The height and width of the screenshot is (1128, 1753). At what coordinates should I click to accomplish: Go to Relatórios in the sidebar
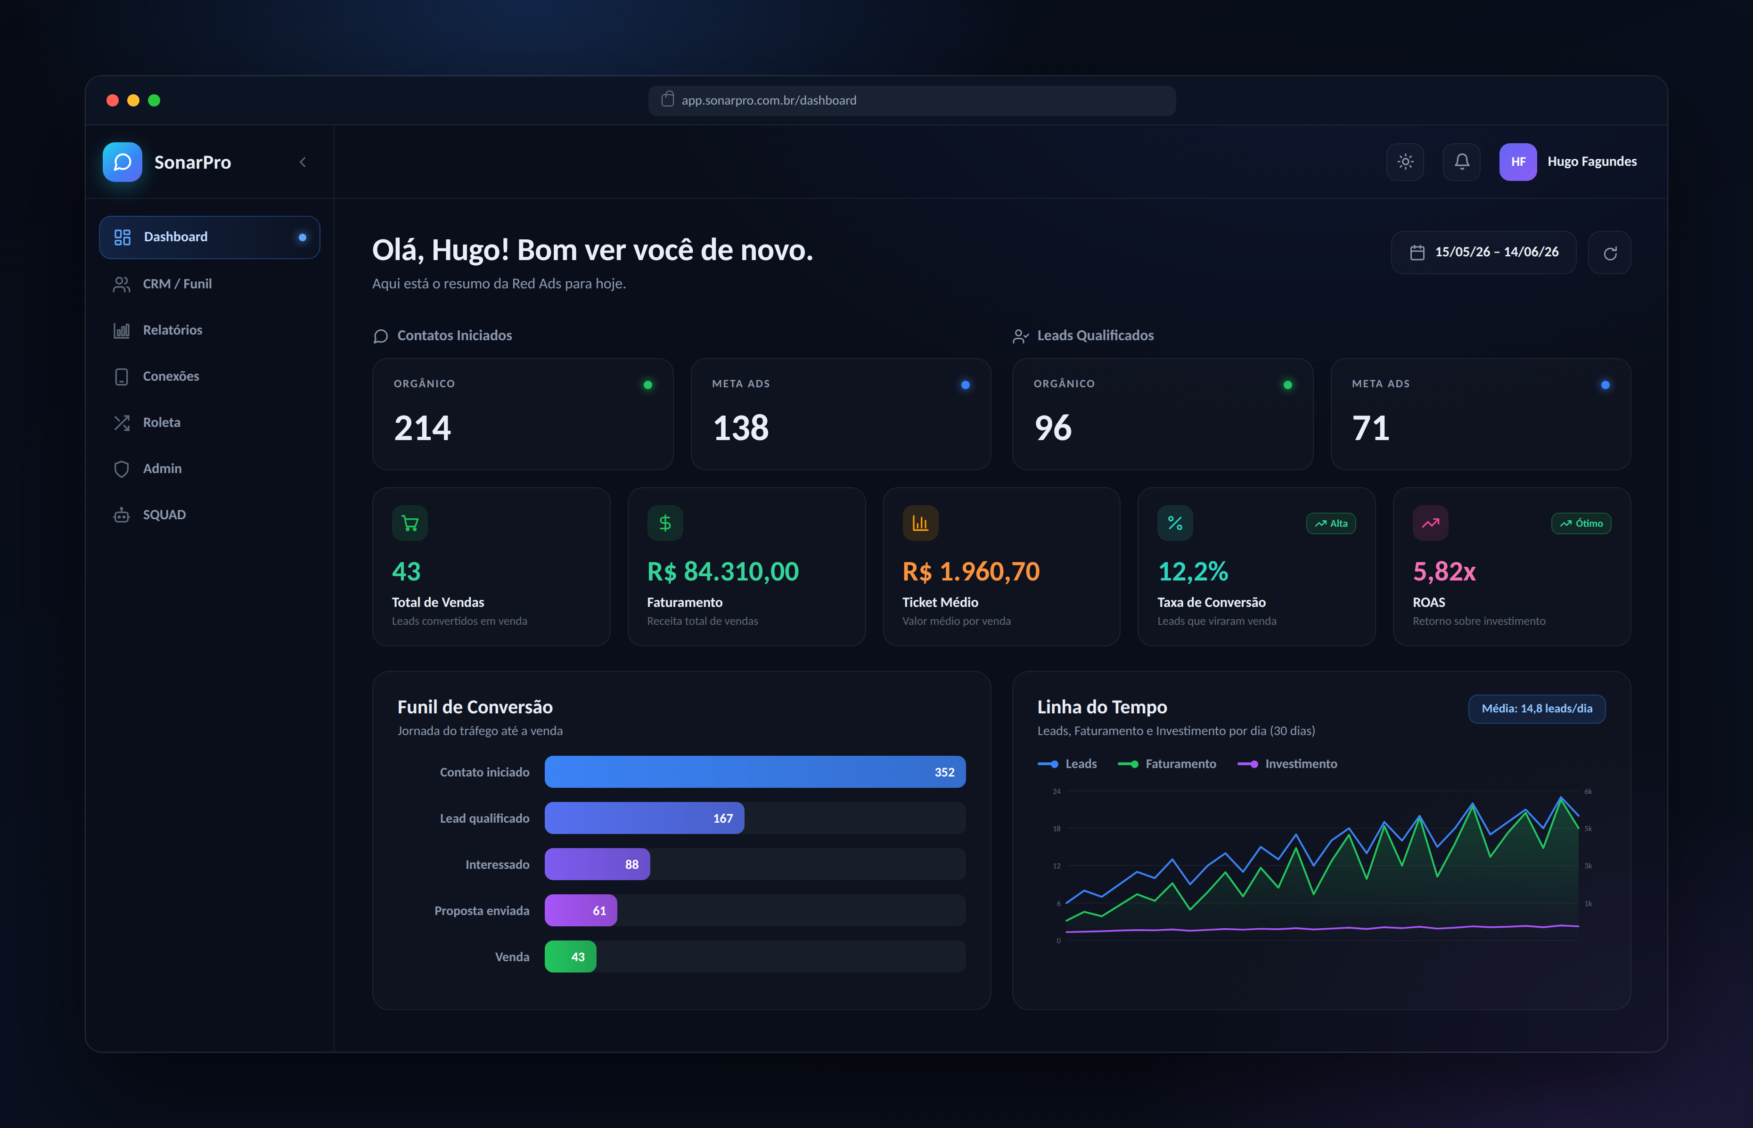pos(210,330)
